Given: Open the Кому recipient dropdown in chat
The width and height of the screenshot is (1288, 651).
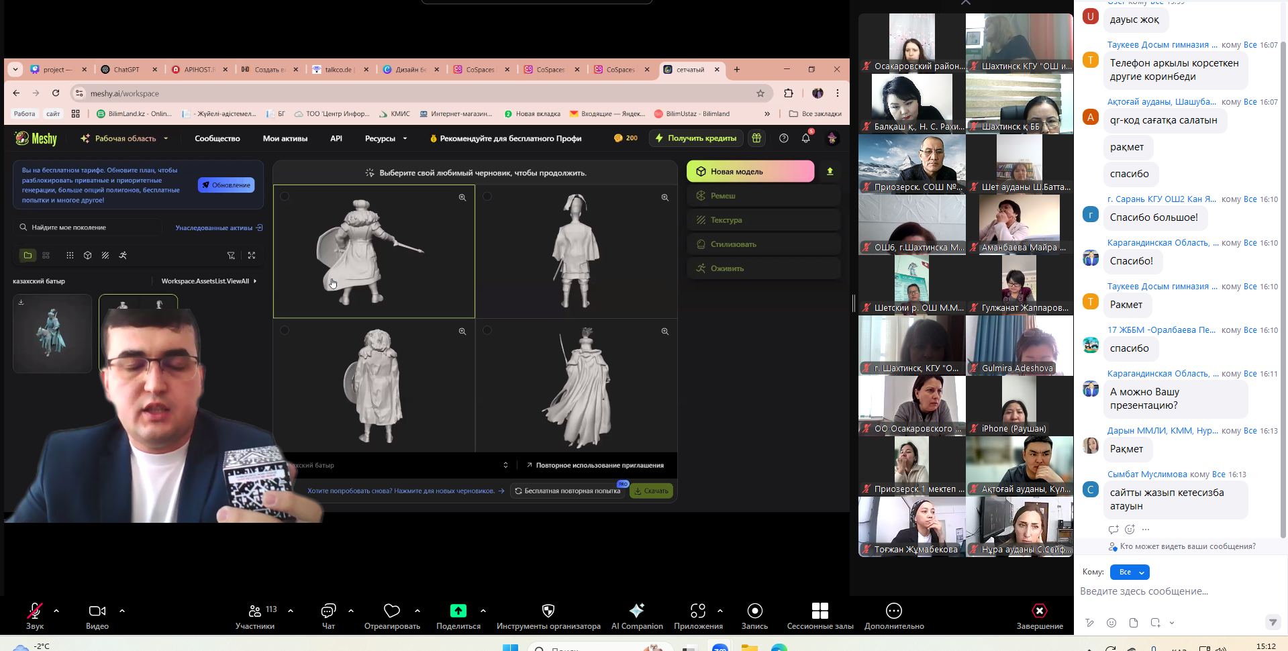Looking at the screenshot, I should pos(1130,572).
